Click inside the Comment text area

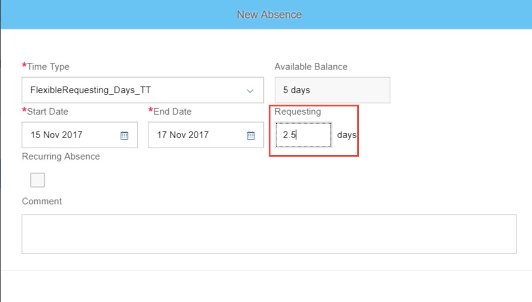[269, 234]
